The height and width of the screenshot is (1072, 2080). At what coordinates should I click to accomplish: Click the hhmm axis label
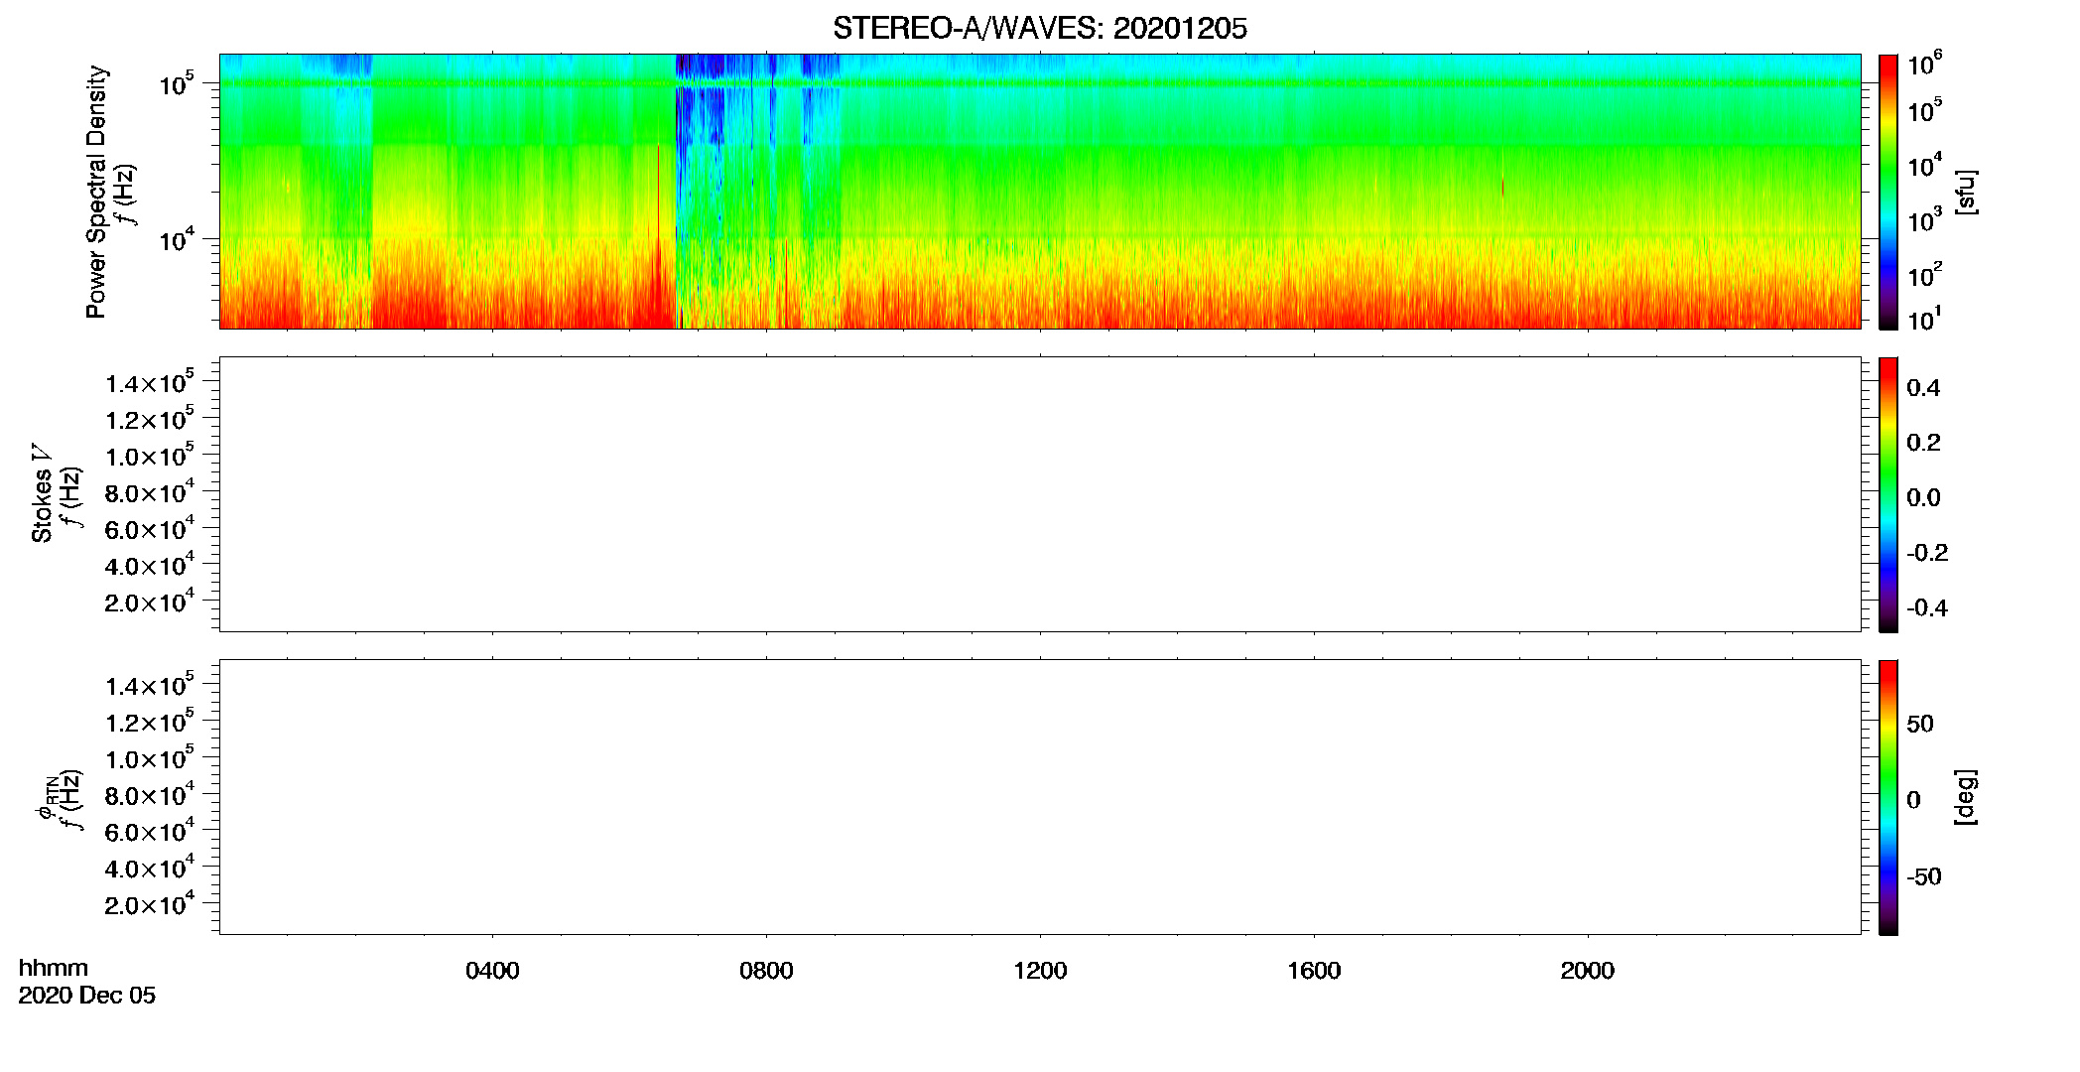point(54,968)
